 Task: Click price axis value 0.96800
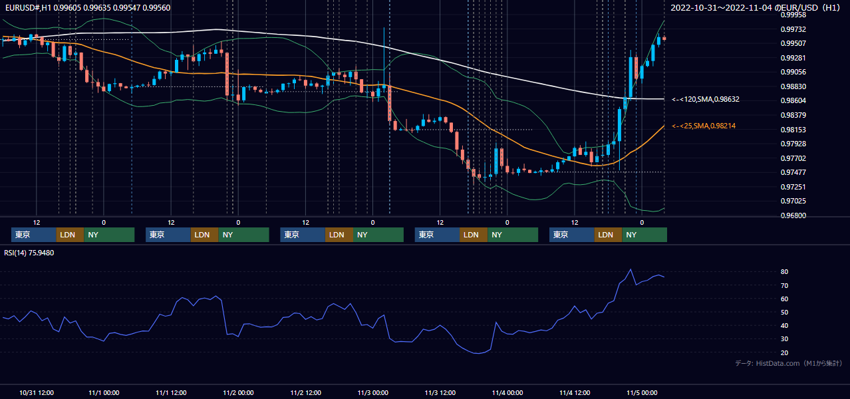pyautogui.click(x=793, y=215)
